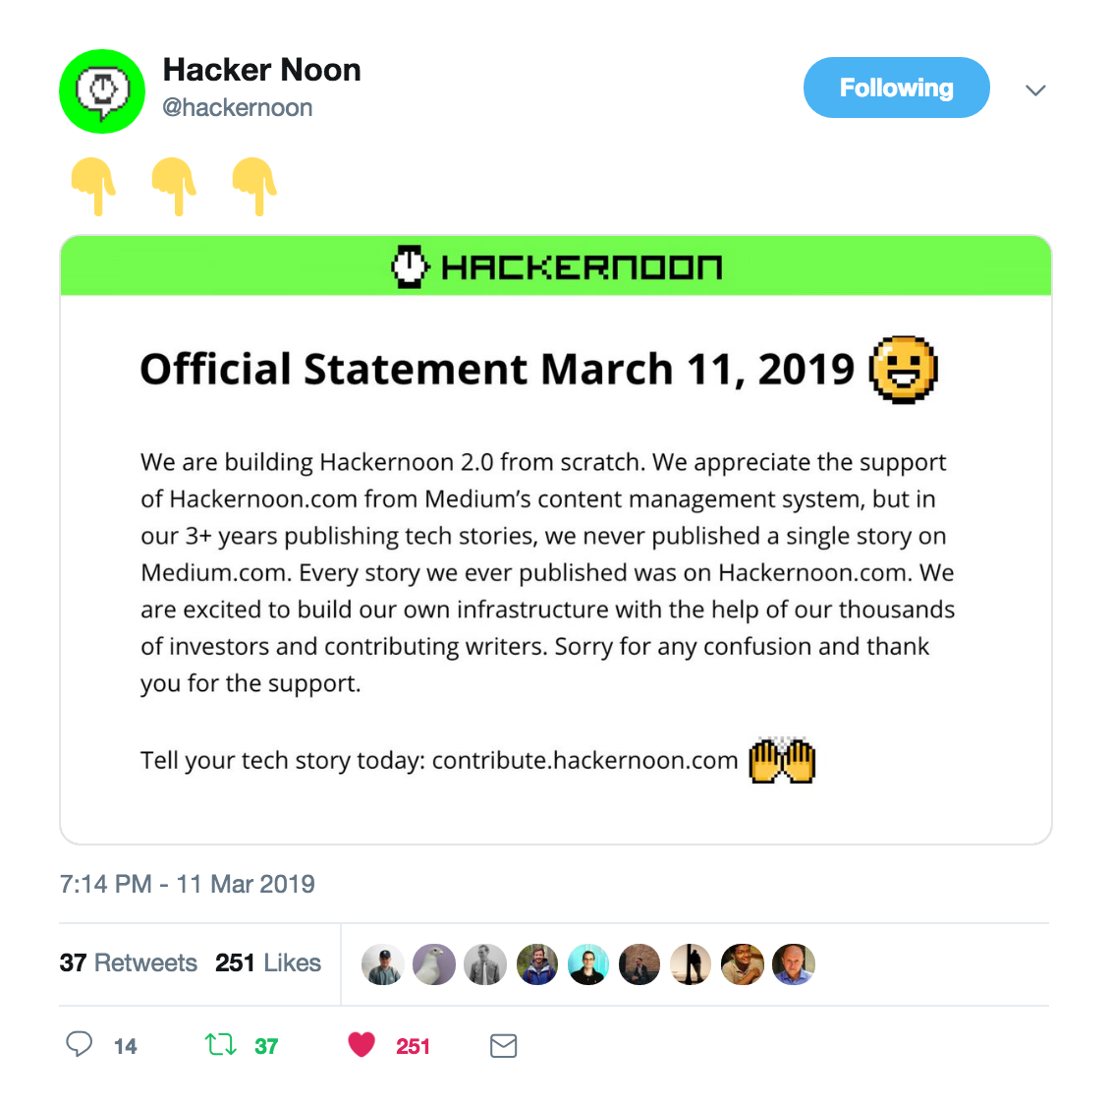Viewport: 1112px width, 1107px height.
Task: Expand more actions with the chevron
Action: pyautogui.click(x=1035, y=89)
